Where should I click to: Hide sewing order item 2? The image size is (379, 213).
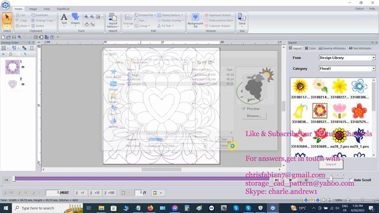[23, 84]
